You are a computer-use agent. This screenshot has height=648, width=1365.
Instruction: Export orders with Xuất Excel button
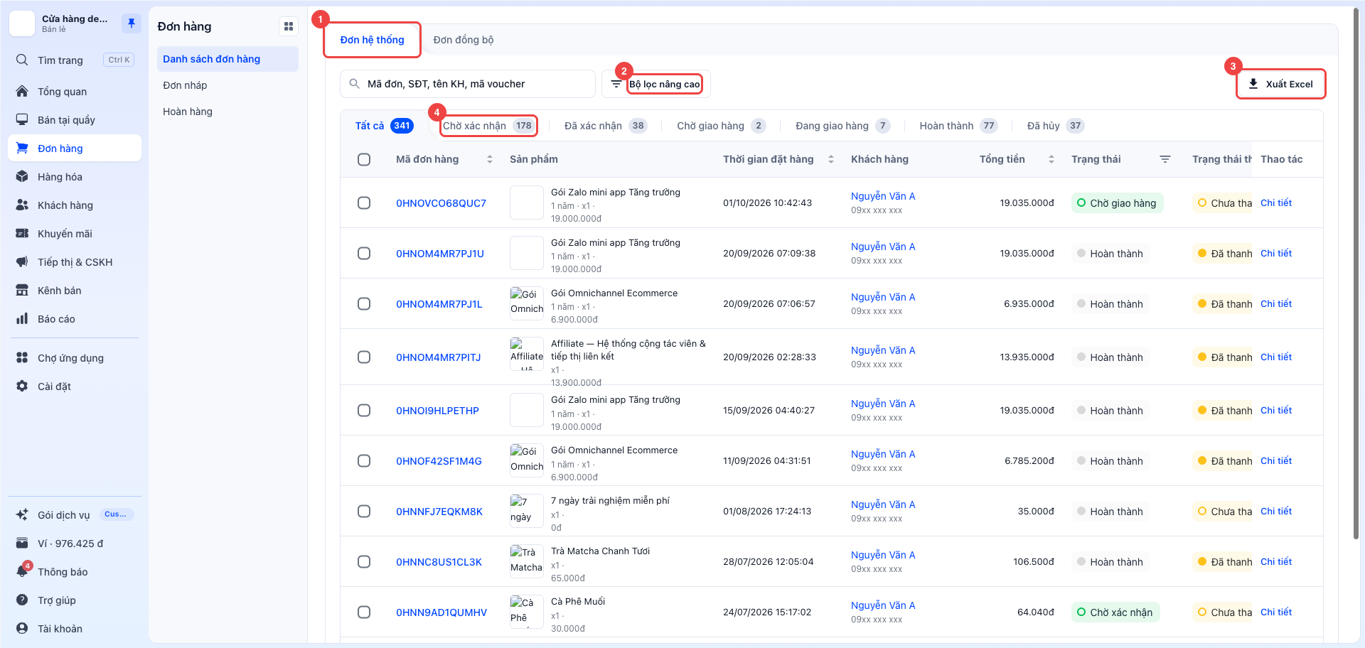1281,85
